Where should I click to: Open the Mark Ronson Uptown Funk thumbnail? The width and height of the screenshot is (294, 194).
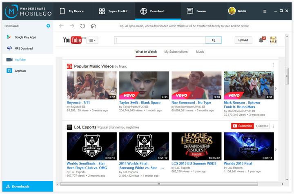249,86
